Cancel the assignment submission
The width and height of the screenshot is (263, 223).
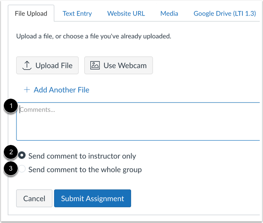tap(34, 198)
